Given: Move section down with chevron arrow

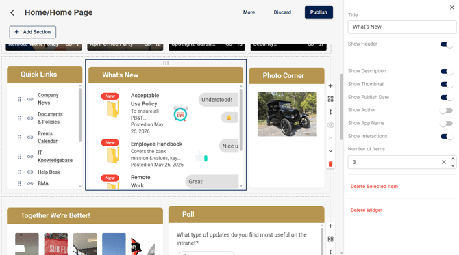Looking at the screenshot, I should point(330,151).
